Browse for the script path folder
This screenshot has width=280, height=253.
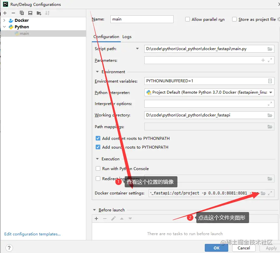pyautogui.click(x=270, y=49)
